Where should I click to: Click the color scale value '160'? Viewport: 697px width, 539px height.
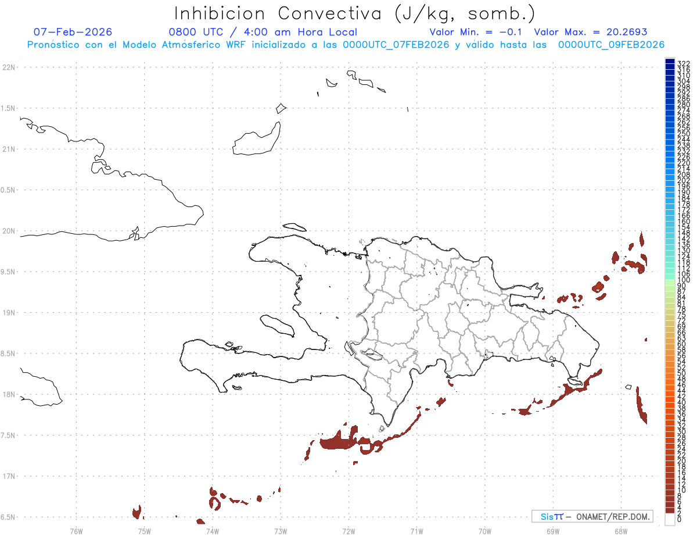[684, 222]
